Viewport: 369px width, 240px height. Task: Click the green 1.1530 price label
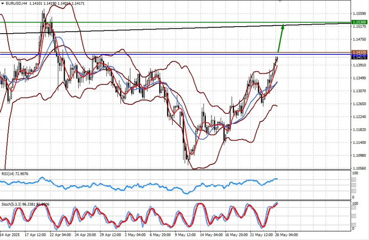point(359,22)
